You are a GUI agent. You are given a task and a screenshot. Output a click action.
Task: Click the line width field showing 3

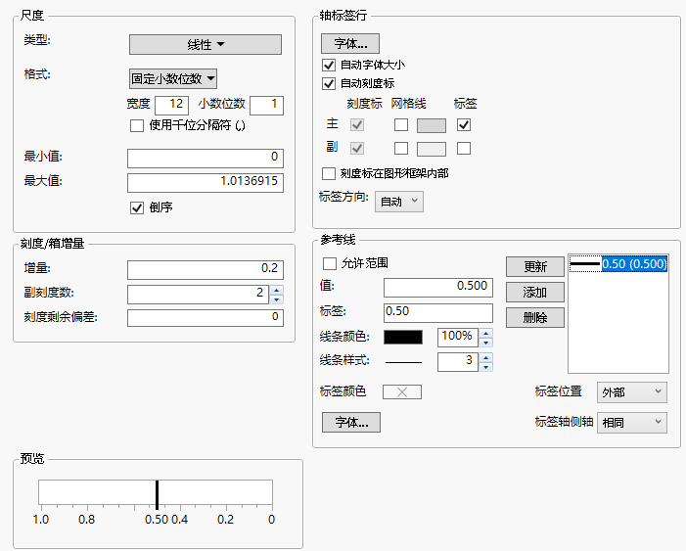(x=458, y=361)
